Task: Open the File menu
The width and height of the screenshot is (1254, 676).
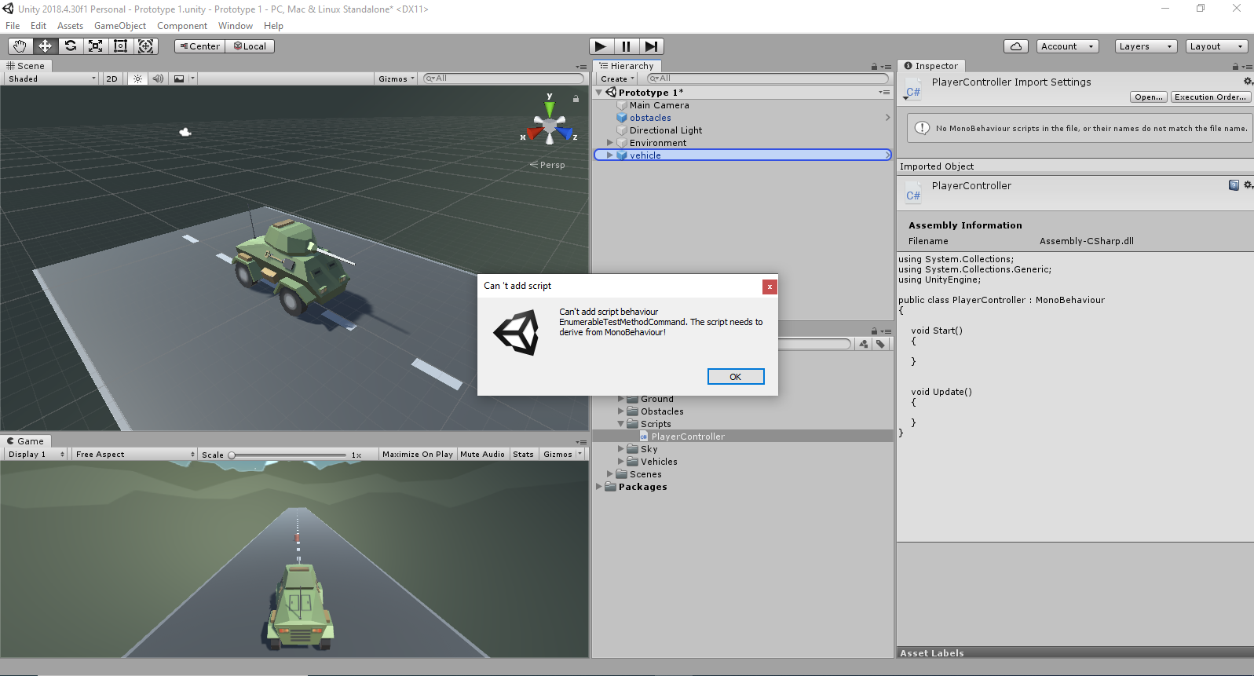Action: click(13, 26)
